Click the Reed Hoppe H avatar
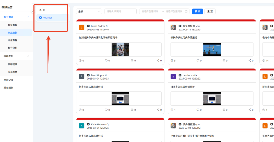274x142 pixels. (82, 77)
